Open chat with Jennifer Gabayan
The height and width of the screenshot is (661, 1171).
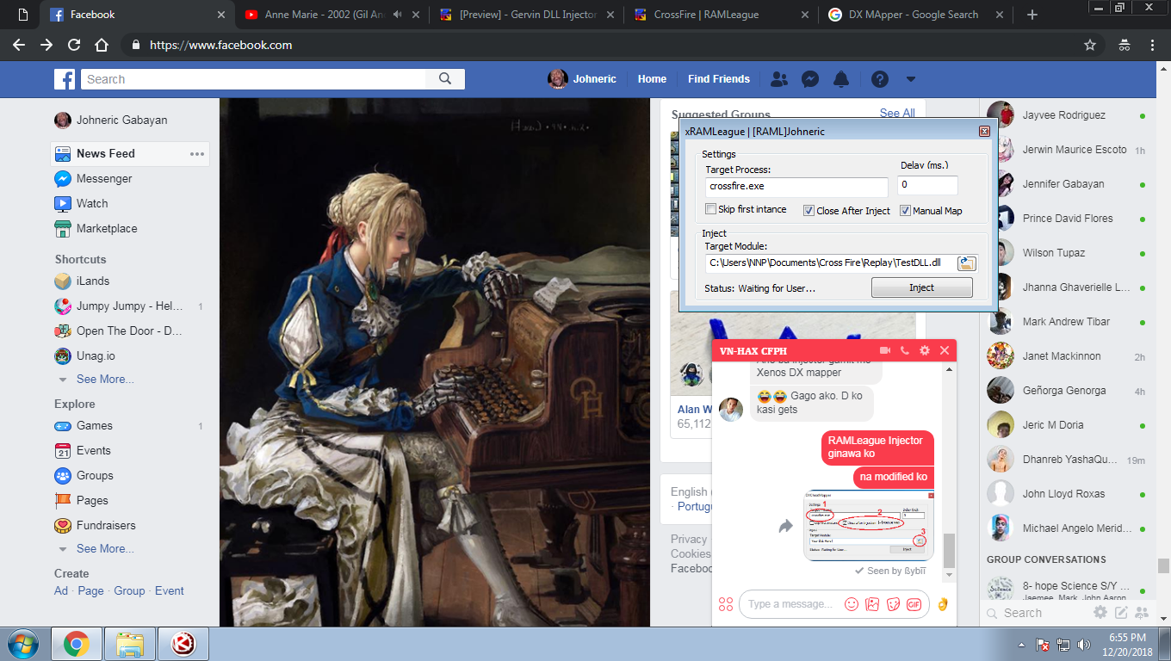point(1068,184)
